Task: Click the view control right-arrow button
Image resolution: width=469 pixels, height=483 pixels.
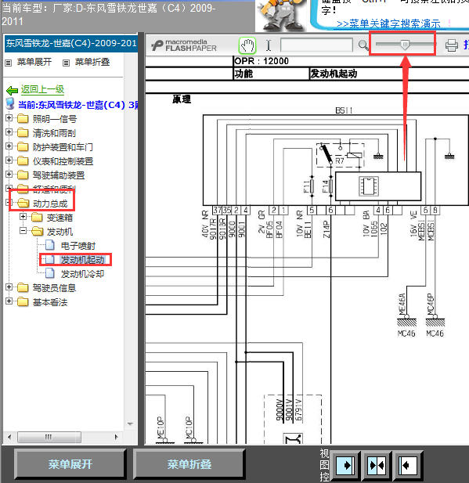Action: 345,465
